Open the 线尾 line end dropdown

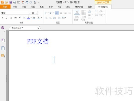100,15
